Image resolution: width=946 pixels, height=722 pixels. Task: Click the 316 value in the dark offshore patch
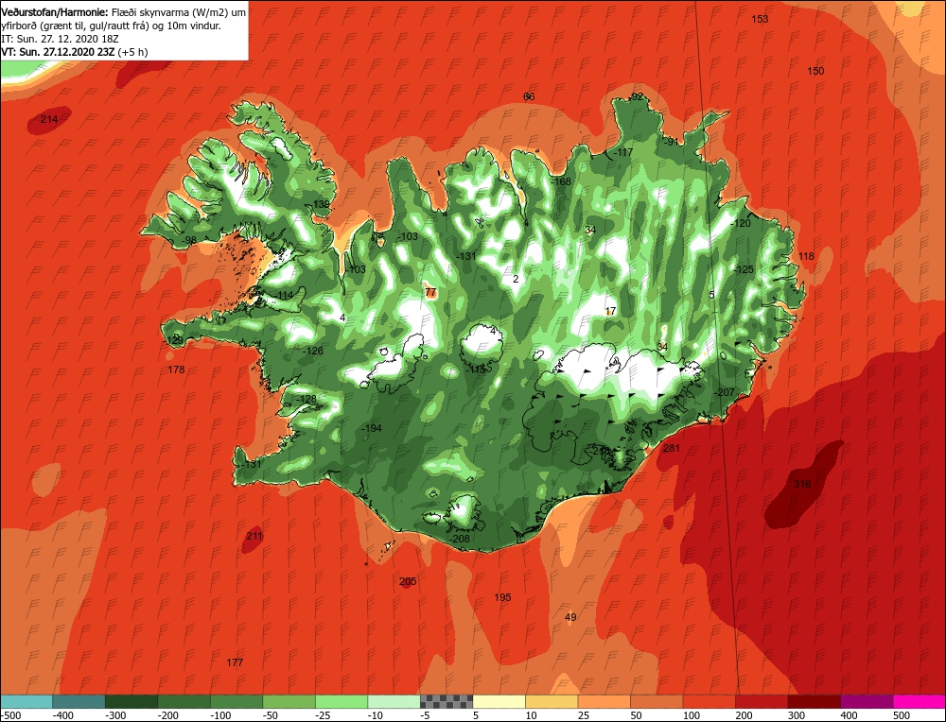click(x=802, y=484)
